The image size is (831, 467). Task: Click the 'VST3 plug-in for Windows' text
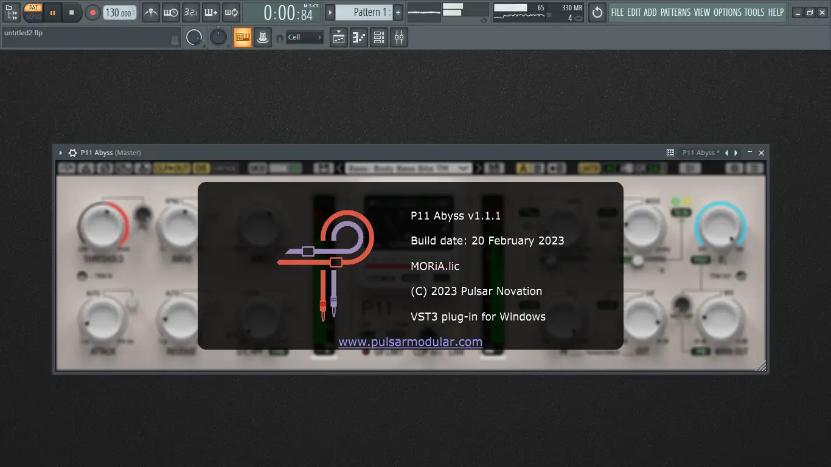click(x=478, y=317)
